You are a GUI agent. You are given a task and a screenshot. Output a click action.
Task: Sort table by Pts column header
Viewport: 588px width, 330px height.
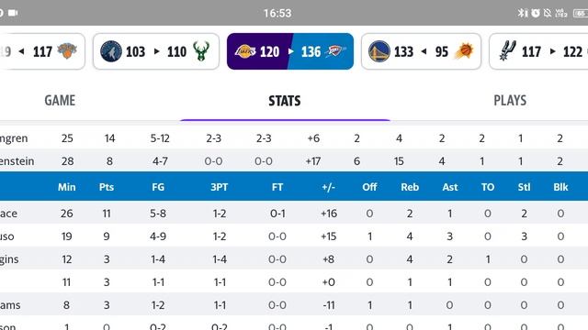pos(107,187)
